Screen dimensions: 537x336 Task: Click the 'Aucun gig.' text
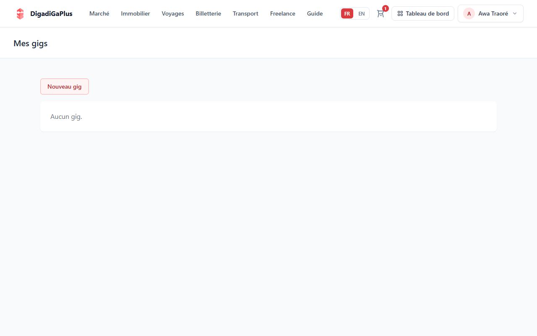(x=66, y=116)
